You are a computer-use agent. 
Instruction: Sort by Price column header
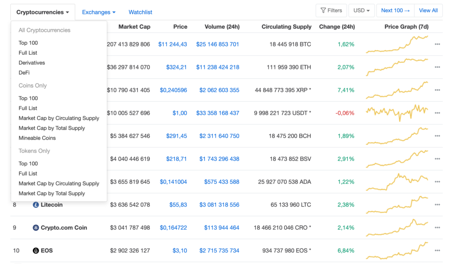[x=180, y=27]
